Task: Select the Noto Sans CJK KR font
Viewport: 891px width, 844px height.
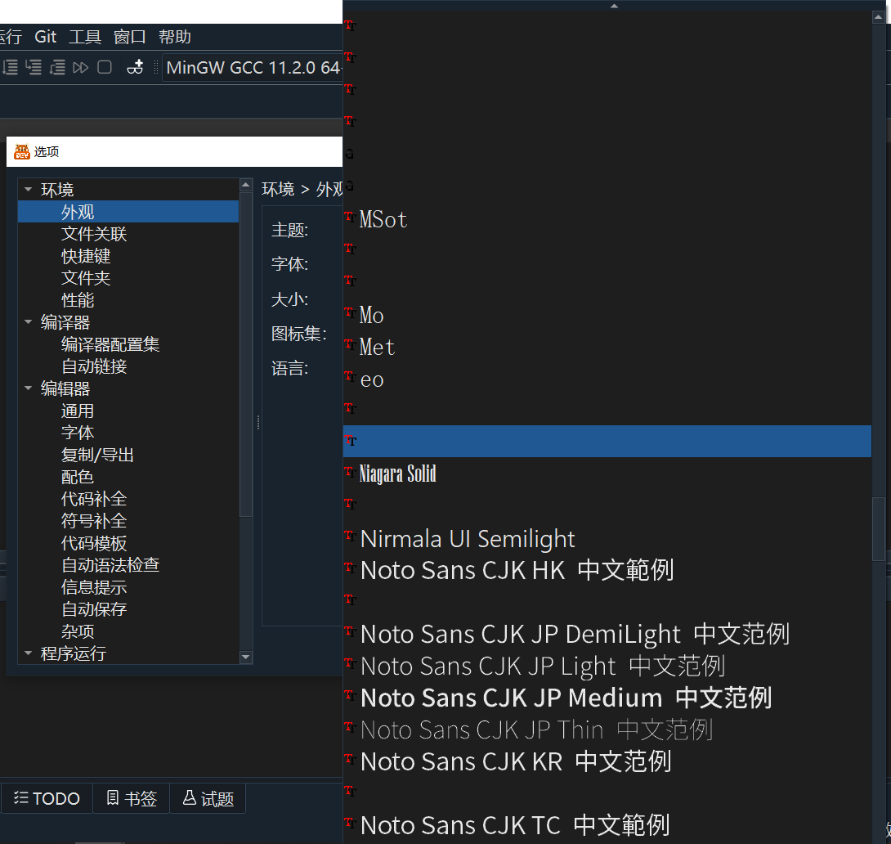Action: coord(515,761)
